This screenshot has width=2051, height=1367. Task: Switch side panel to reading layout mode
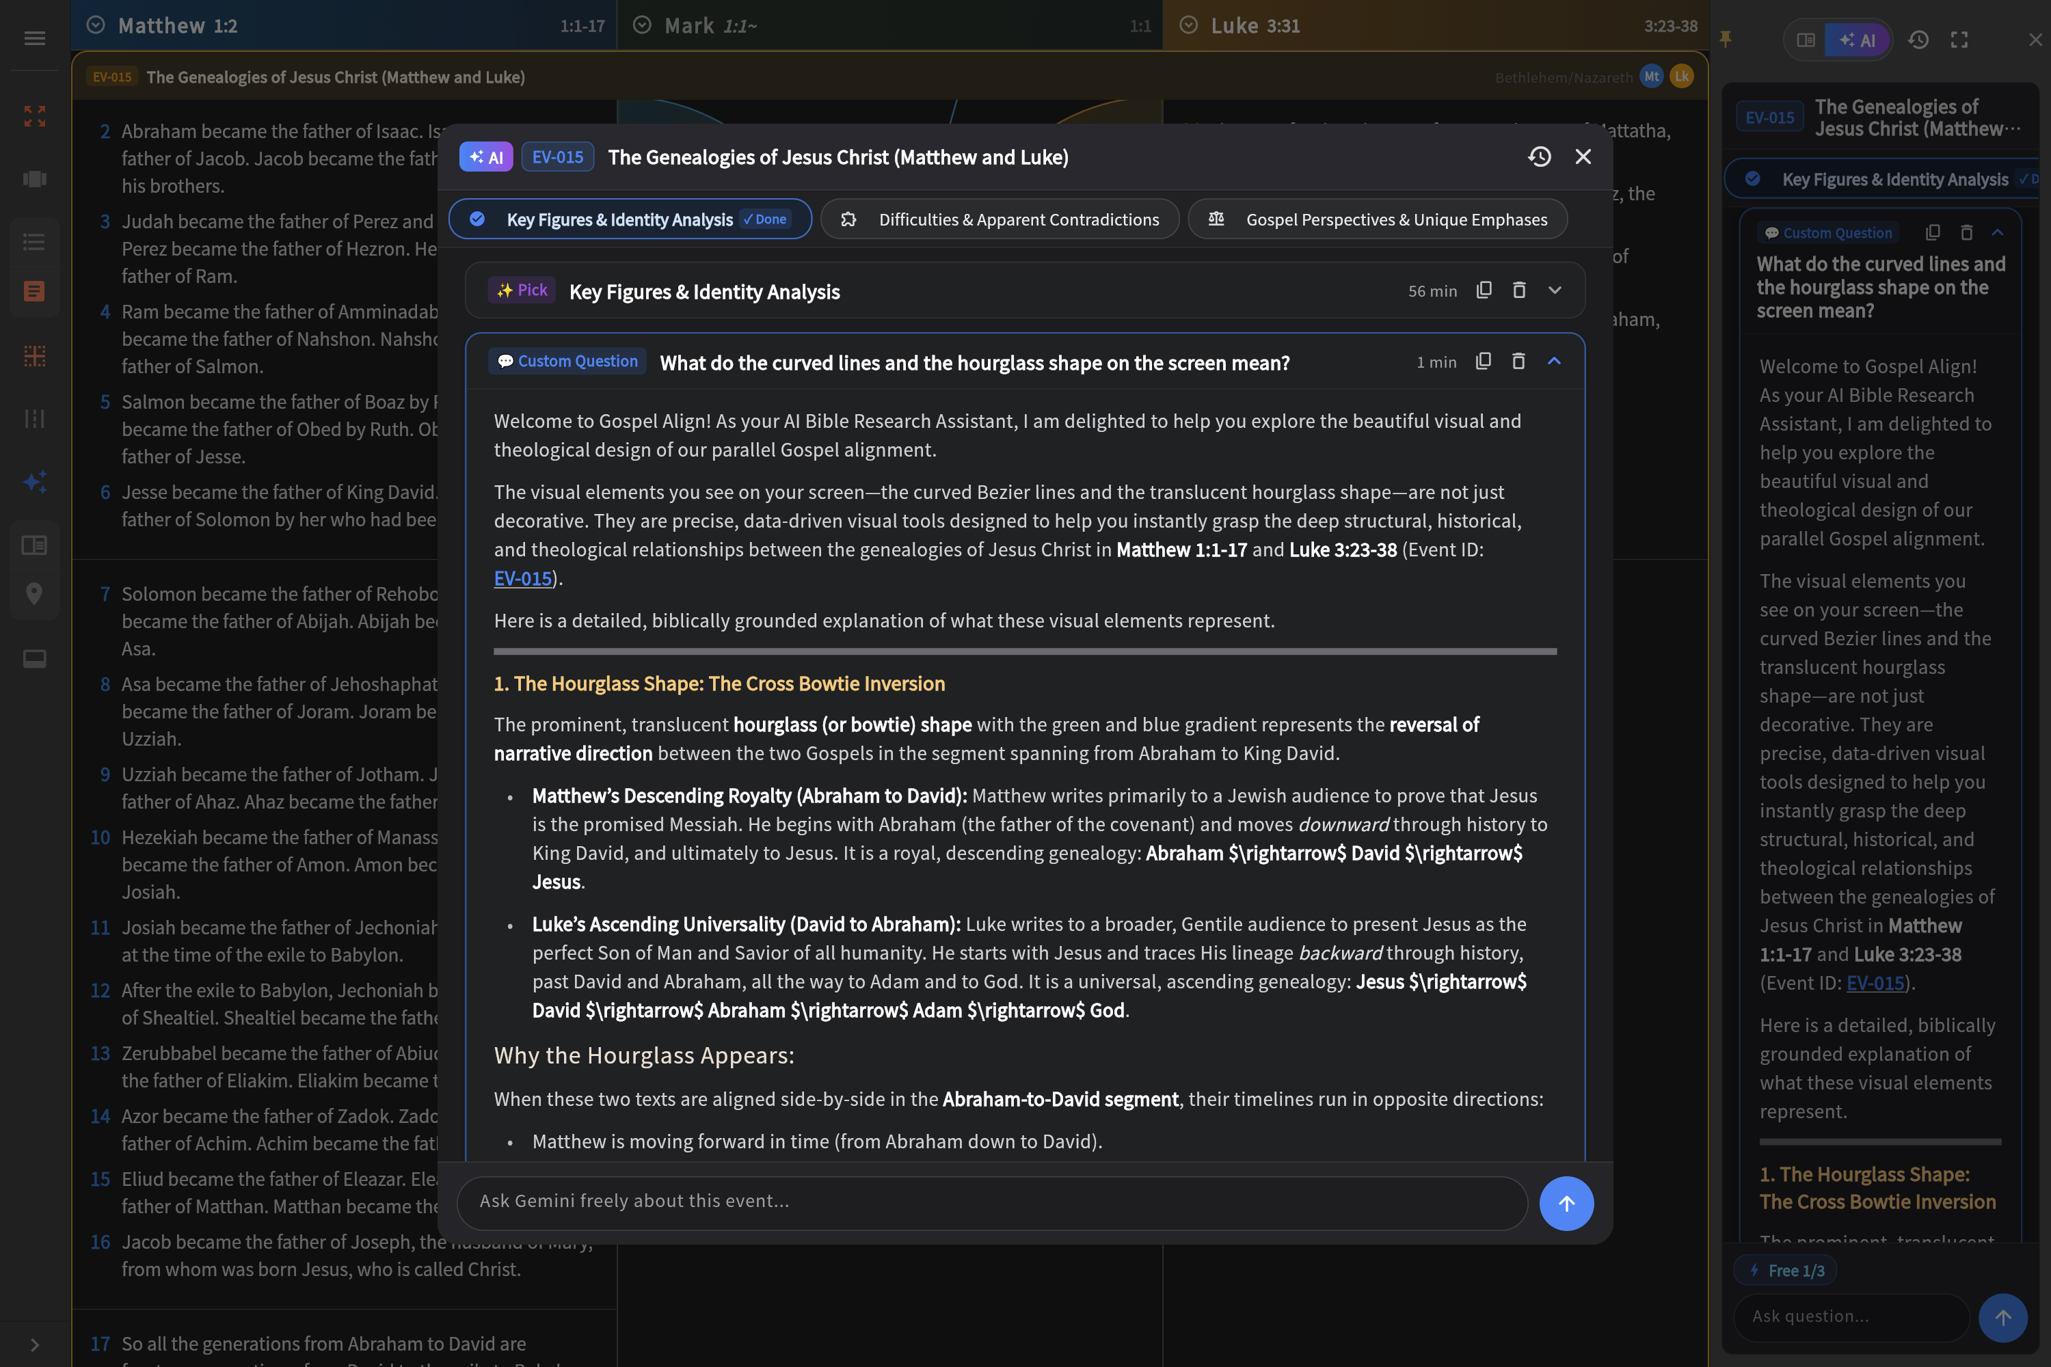click(x=1806, y=40)
